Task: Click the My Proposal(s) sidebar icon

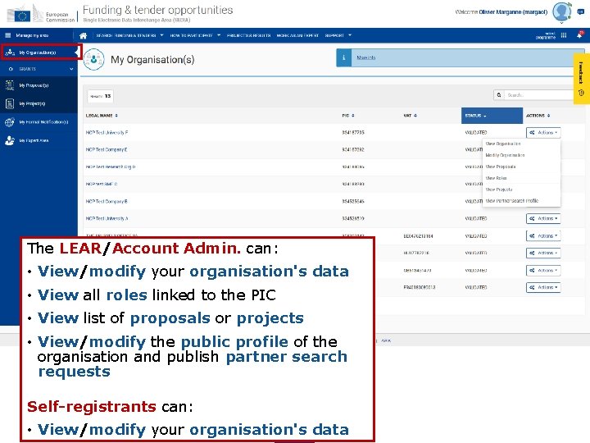Action: tap(10, 85)
